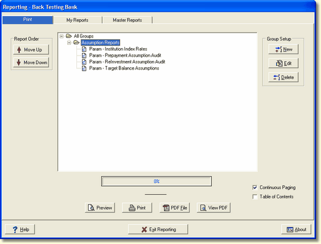The image size is (321, 244).
Task: Open the My Reports tab
Action: point(78,20)
